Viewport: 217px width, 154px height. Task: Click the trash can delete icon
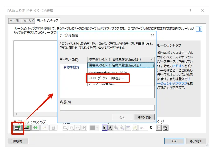(x=53, y=128)
